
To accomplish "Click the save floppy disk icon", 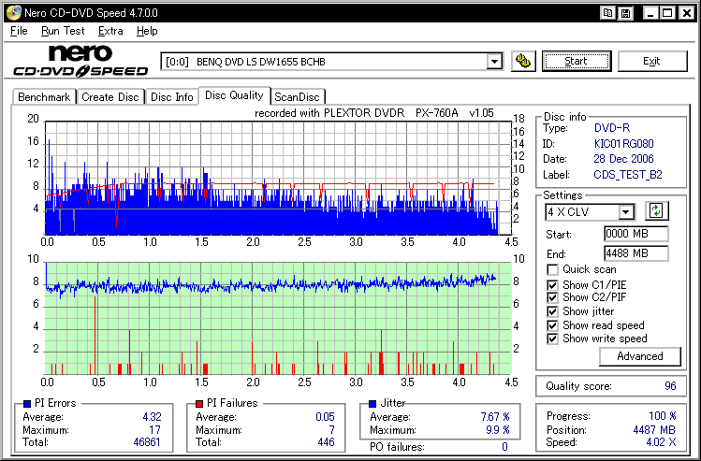I will (x=625, y=11).
